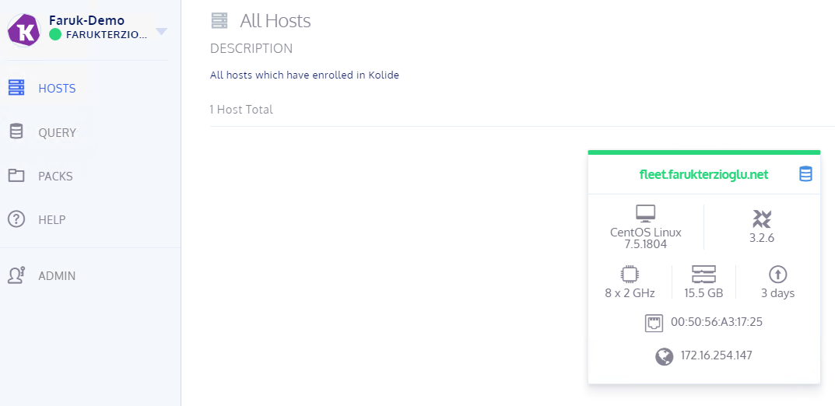
Task: Click the Packs folder icon
Action: [16, 176]
